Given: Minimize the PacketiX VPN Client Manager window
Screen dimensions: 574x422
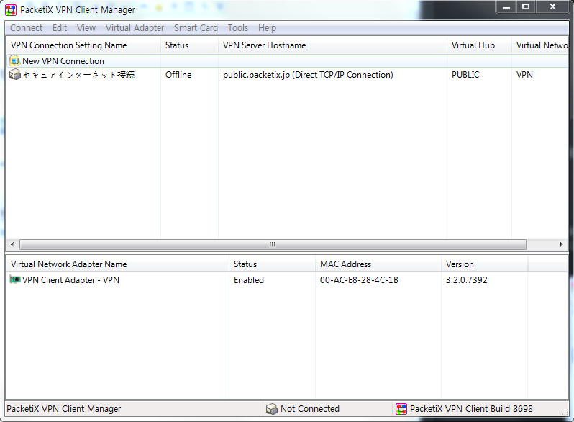Looking at the screenshot, I should click(506, 7).
